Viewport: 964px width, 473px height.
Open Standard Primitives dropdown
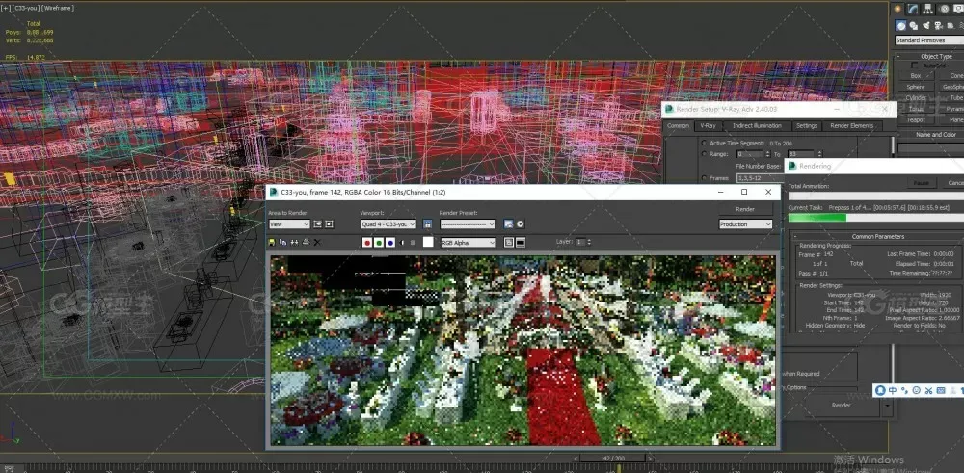(929, 40)
